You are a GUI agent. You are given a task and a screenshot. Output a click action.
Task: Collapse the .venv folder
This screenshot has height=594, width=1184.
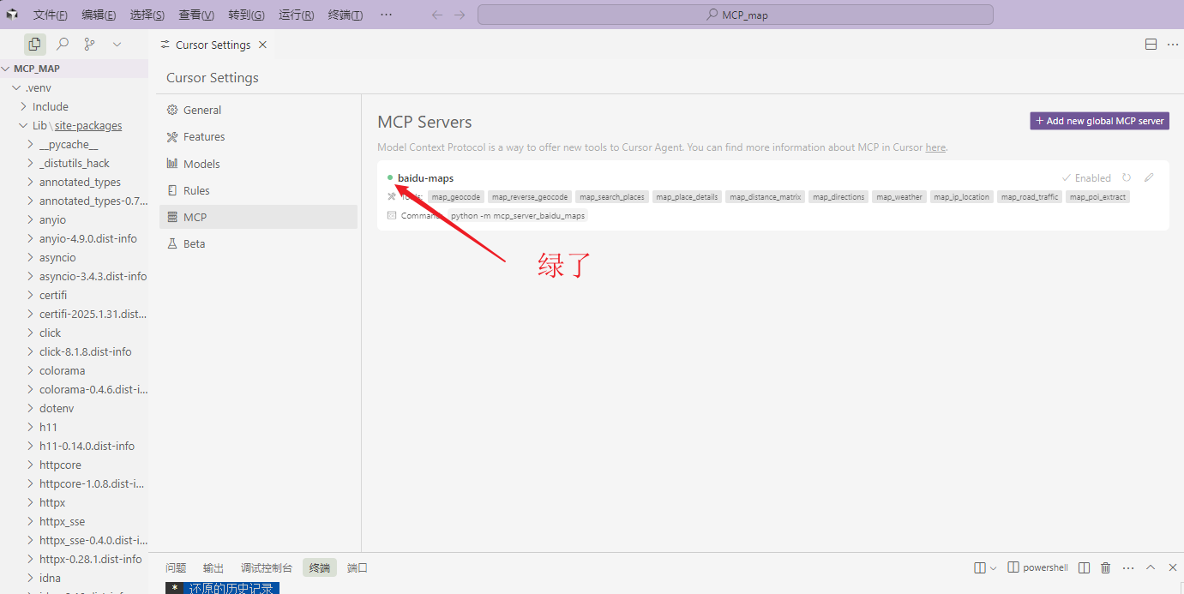pos(74,87)
